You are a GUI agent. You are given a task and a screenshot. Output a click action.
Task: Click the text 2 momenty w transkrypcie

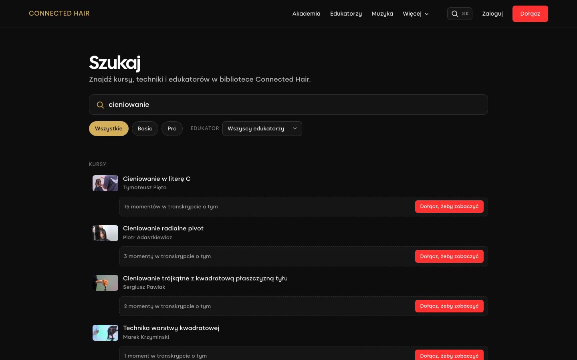coord(159,306)
